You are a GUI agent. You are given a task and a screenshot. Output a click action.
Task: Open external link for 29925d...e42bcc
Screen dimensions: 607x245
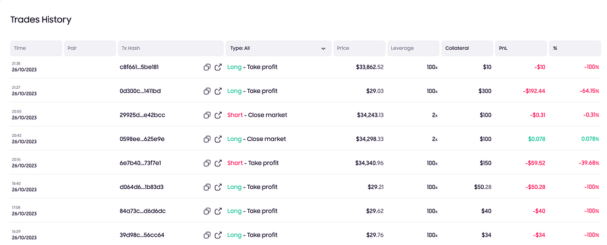(218, 115)
